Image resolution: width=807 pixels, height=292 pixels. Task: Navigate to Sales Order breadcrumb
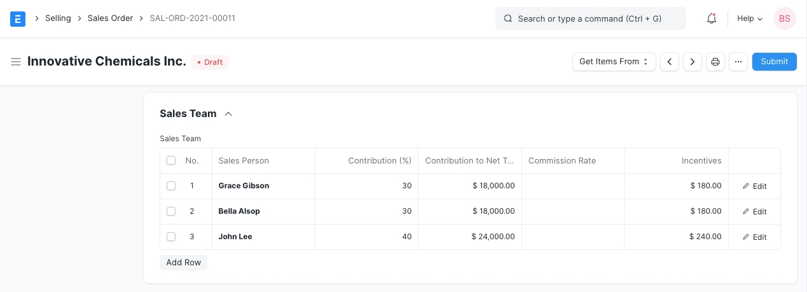pos(110,18)
